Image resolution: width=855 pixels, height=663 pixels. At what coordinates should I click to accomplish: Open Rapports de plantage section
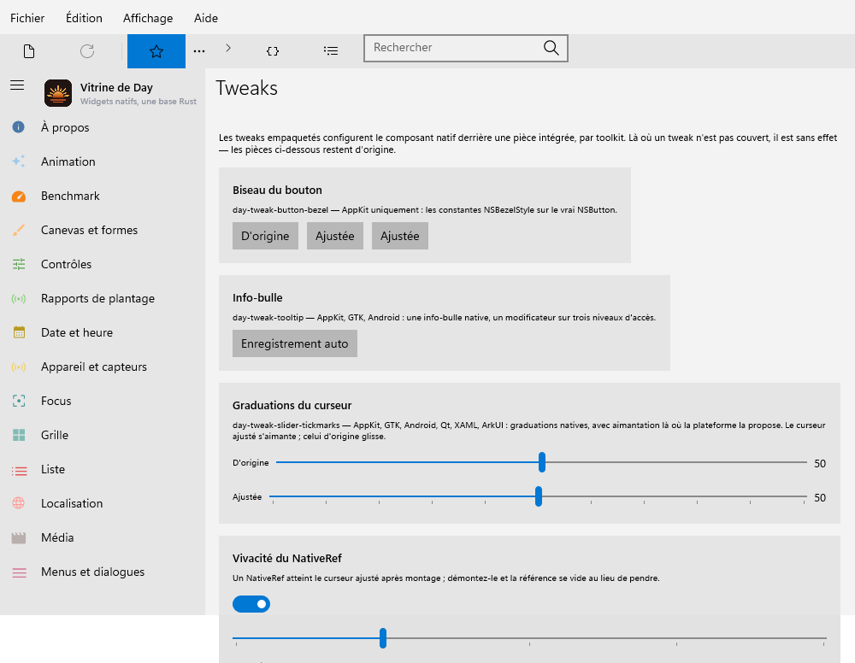tap(103, 298)
